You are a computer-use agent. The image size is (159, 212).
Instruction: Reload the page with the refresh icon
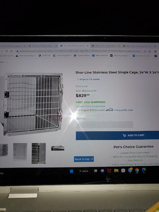[6, 51]
